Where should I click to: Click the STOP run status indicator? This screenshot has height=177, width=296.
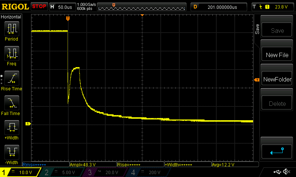click(x=39, y=7)
